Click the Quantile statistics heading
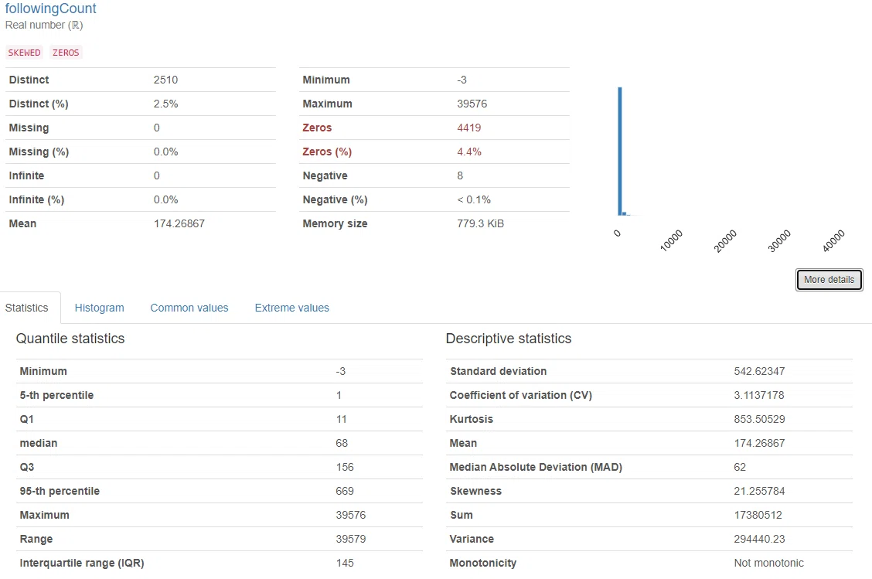The height and width of the screenshot is (579, 872). pos(70,338)
